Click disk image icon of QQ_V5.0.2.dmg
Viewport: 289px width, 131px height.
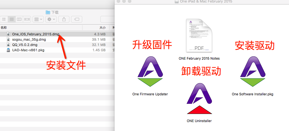tap(8, 45)
